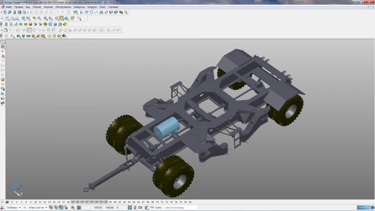Click the calculator icon in bottom bar
375x211 pixels.
tap(135, 207)
